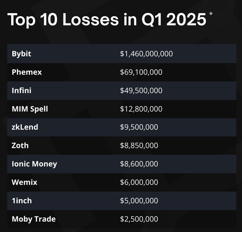Select the Bybit row name
242x232 pixels.
[x=22, y=54]
